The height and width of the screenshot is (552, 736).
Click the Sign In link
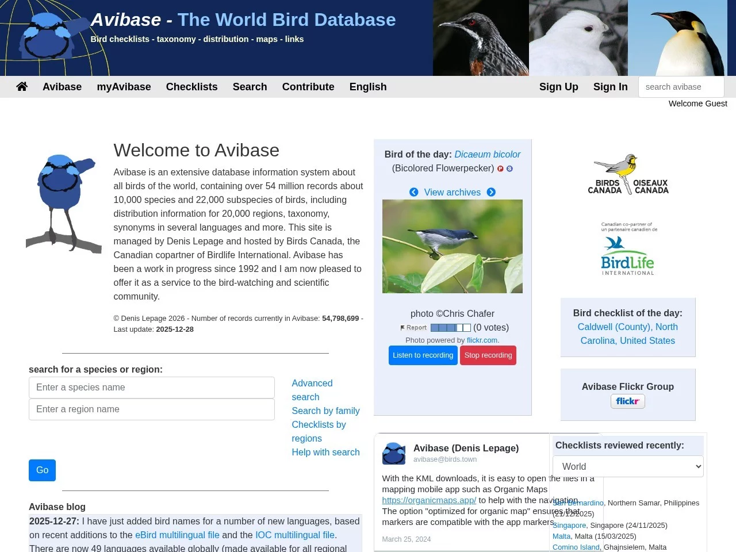click(x=610, y=87)
